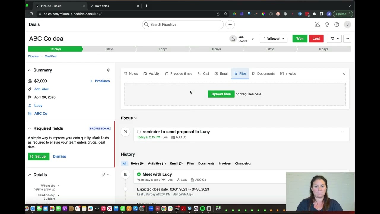Open Calculator from the dock
This screenshot has height=214, width=380.
coord(209,209)
